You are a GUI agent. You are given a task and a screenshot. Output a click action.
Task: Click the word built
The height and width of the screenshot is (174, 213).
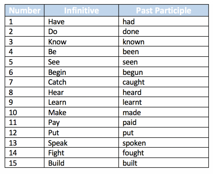tap(130, 163)
